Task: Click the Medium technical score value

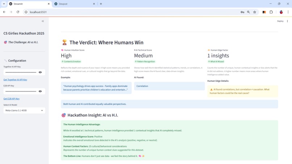Action: click(143, 56)
